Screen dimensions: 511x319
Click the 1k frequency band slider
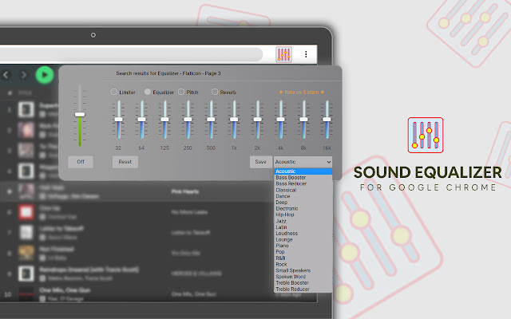(x=234, y=120)
